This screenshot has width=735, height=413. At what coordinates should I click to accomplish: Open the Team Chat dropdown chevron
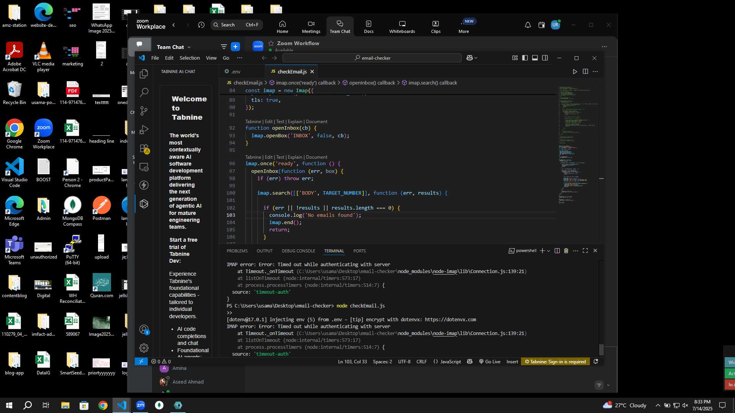click(x=189, y=47)
